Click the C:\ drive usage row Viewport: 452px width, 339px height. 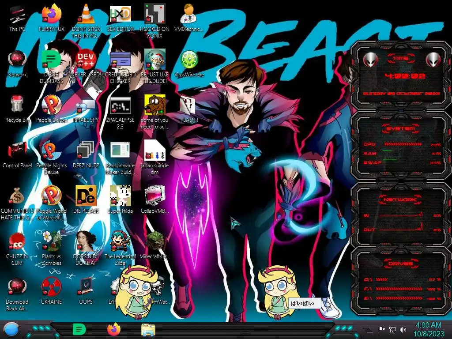point(403,279)
